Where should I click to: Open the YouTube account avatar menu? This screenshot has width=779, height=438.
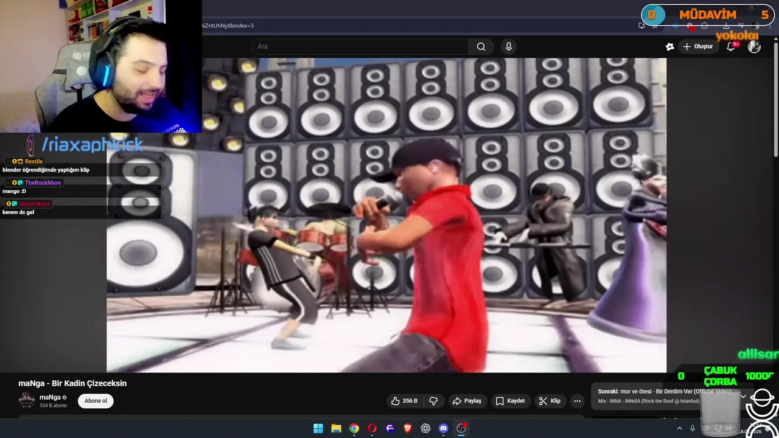(x=754, y=47)
